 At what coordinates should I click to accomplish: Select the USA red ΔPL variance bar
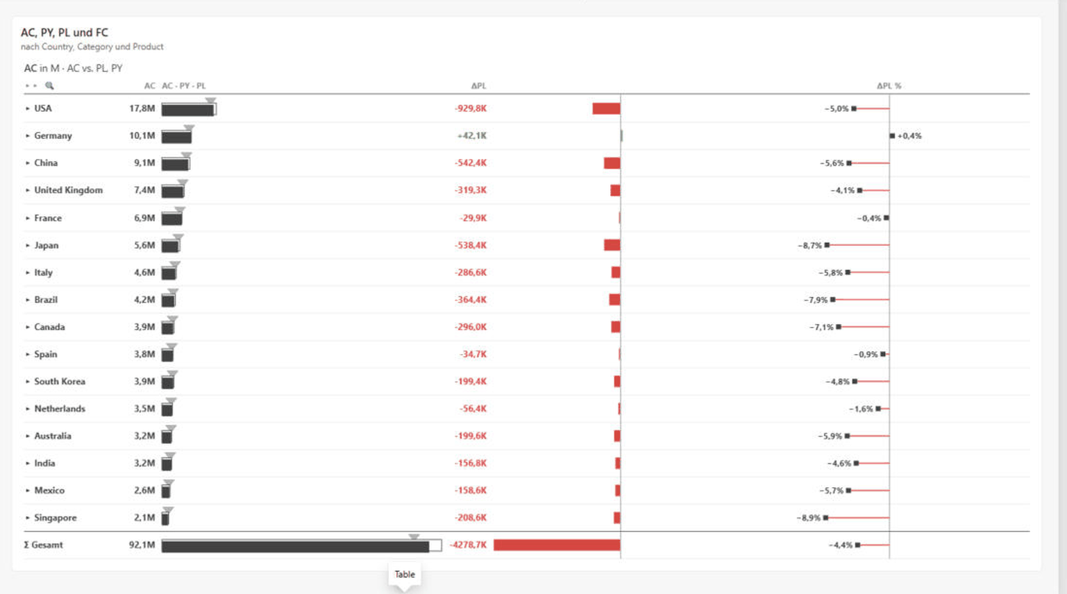pyautogui.click(x=606, y=109)
